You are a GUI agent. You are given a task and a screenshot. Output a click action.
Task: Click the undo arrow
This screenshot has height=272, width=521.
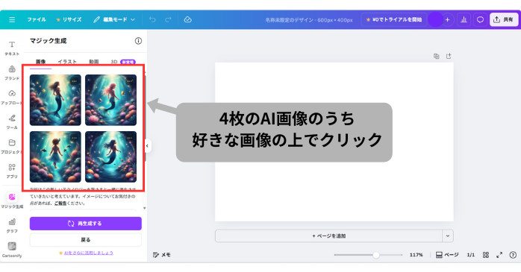(152, 19)
